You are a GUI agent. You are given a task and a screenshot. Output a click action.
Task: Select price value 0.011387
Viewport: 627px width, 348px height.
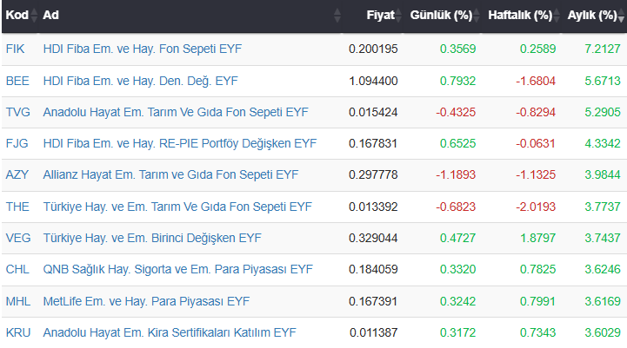373,332
